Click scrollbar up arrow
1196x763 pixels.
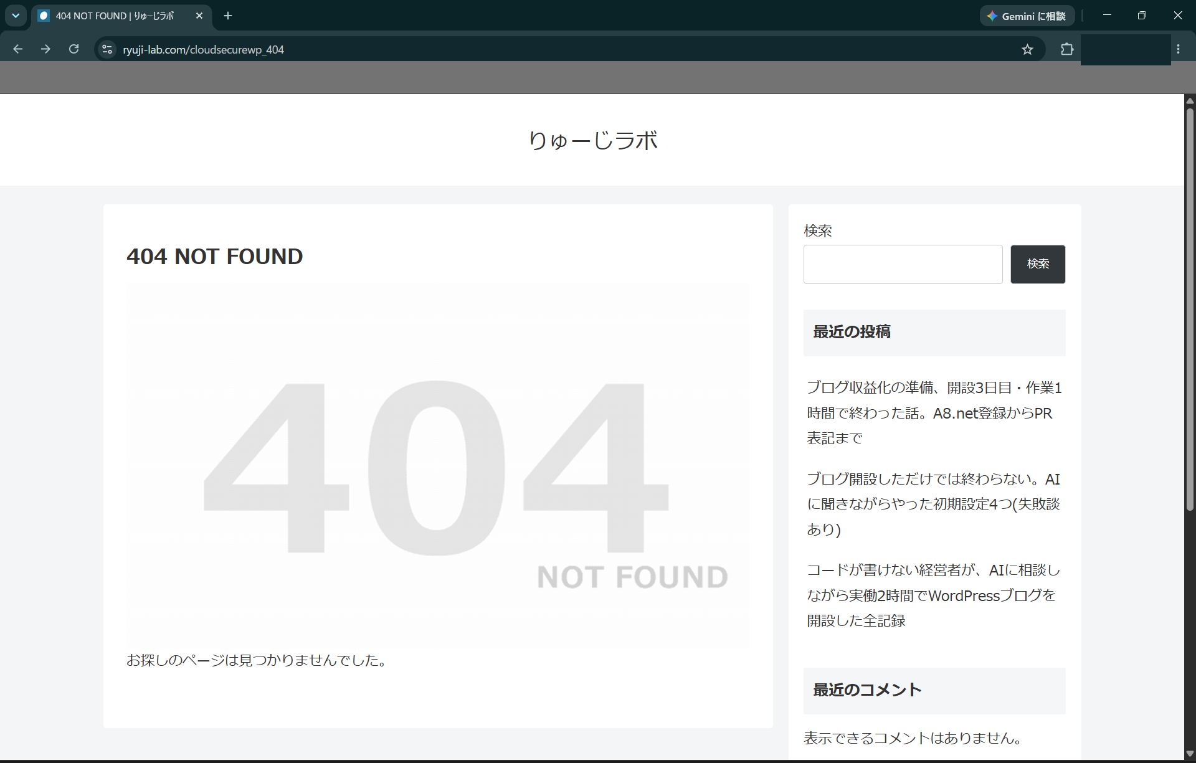click(x=1190, y=101)
